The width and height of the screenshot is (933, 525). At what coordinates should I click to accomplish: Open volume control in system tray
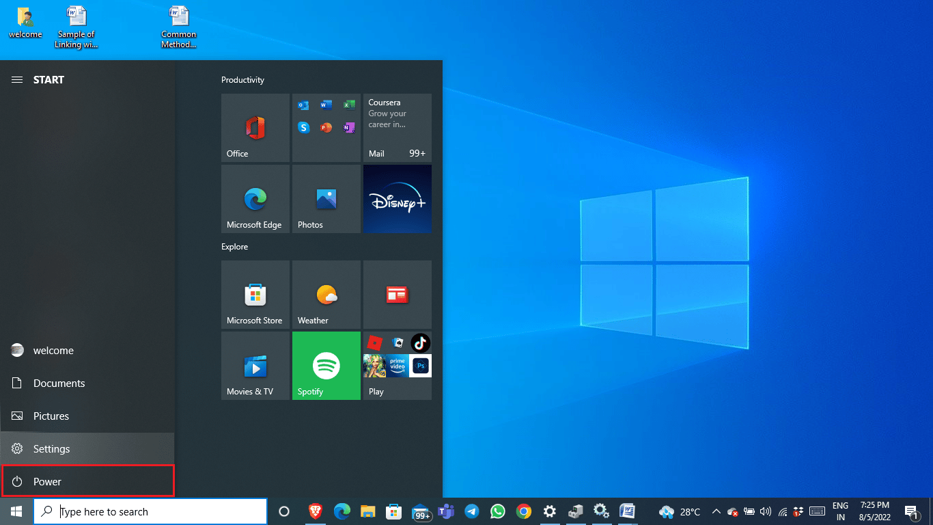pyautogui.click(x=765, y=511)
